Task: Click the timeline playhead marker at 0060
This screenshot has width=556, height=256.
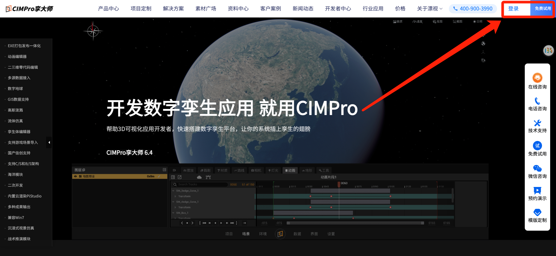Action: coord(339,184)
